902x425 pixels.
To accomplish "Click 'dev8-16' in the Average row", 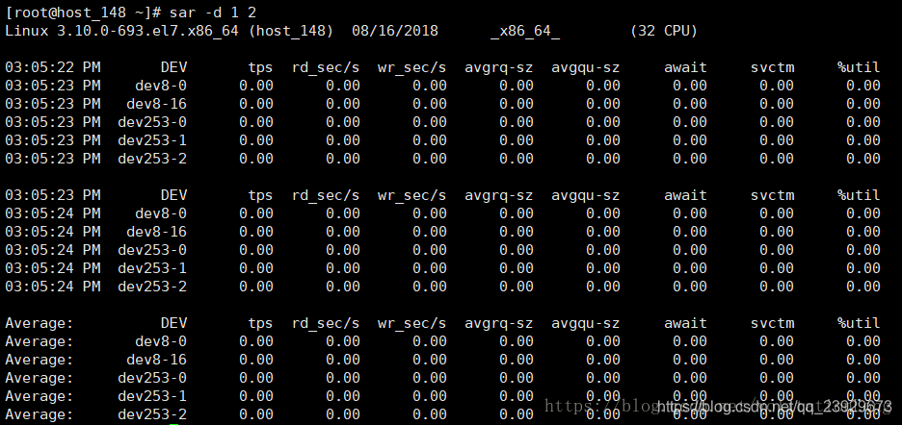I will [x=157, y=361].
